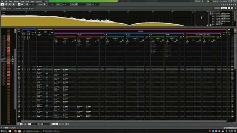Click the expand icon at upper right panel

coord(232,8)
